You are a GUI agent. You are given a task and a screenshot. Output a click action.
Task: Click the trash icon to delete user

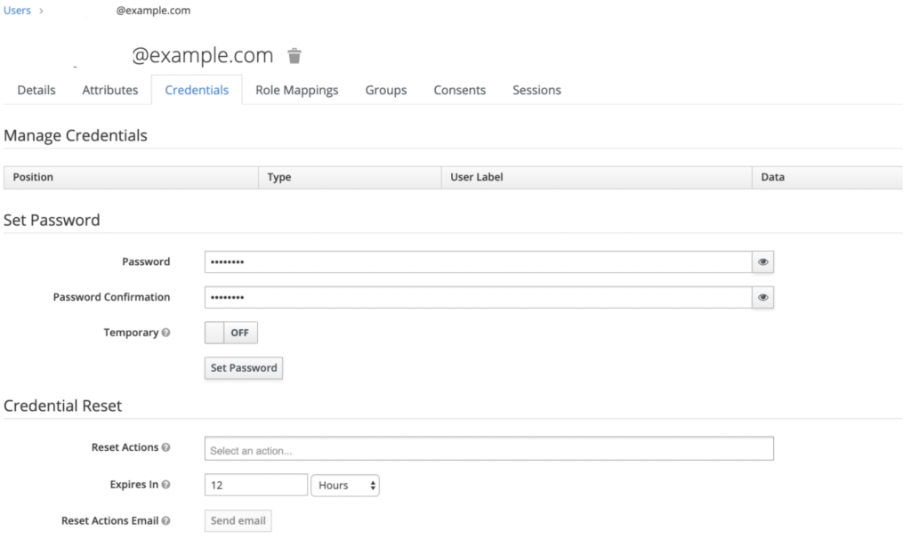(x=294, y=56)
